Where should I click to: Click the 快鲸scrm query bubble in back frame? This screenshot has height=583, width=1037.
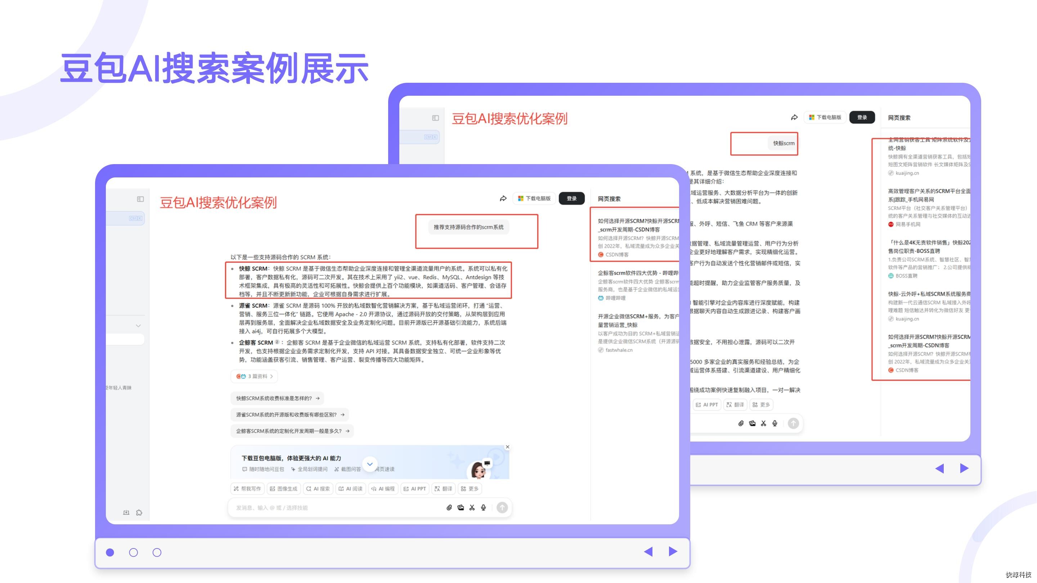click(784, 143)
